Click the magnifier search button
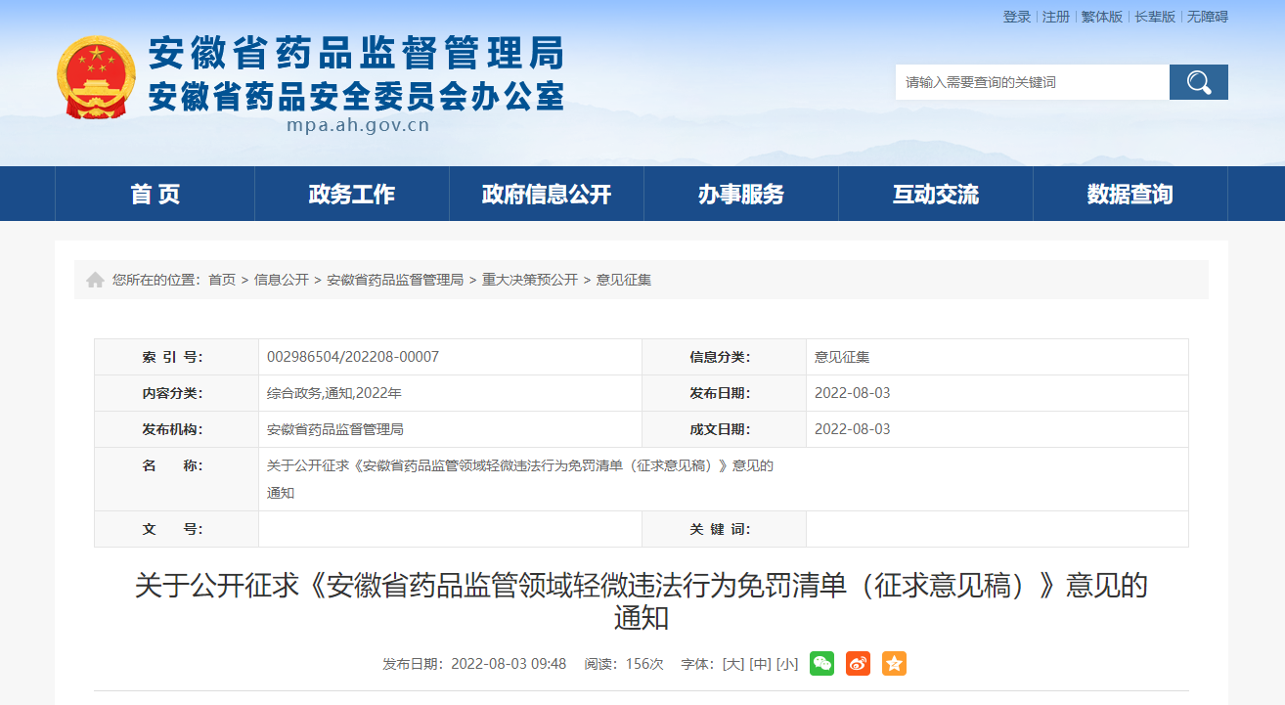This screenshot has height=705, width=1285. [x=1198, y=82]
